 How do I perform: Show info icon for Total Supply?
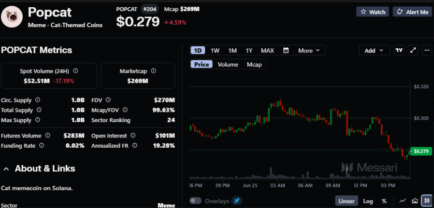point(39,110)
